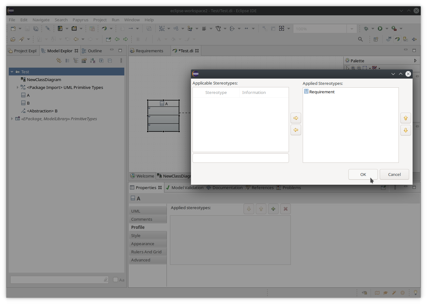Click the Open Perspective icon
427x304 pixels.
376,39
